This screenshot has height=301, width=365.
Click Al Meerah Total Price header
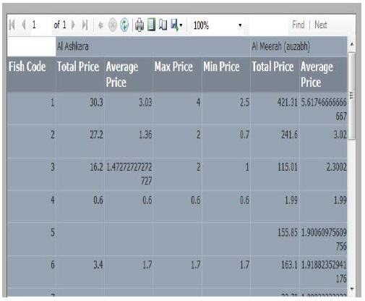coord(275,74)
